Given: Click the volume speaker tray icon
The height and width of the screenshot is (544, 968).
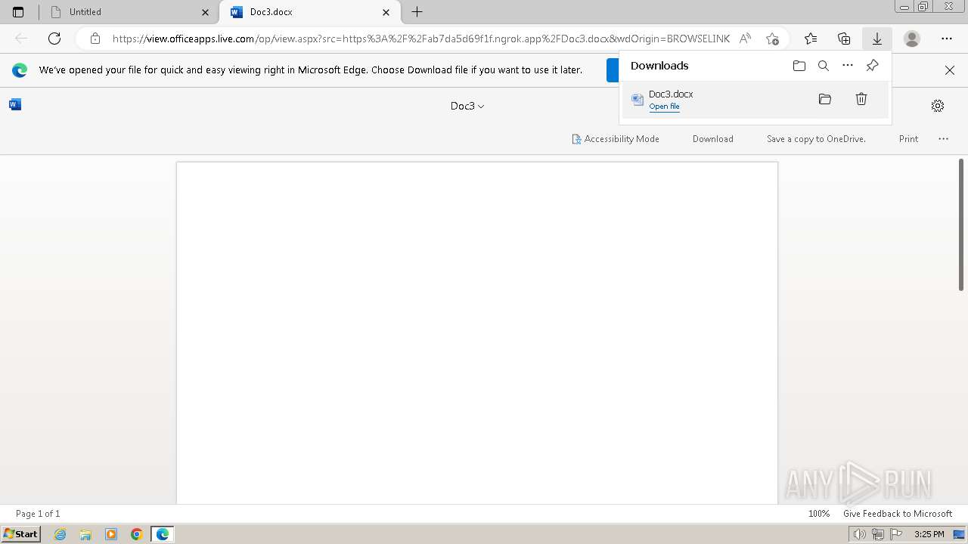Looking at the screenshot, I should tap(859, 534).
